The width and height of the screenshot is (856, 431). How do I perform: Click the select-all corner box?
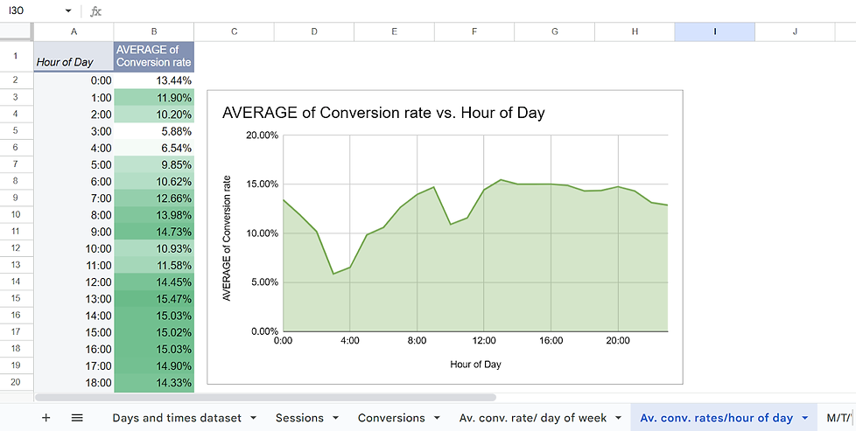click(x=17, y=31)
